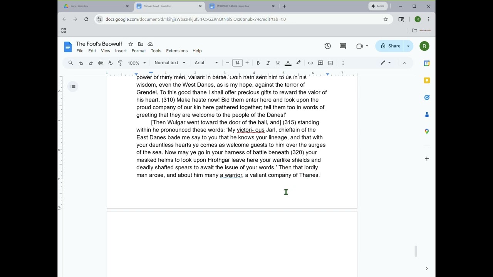Open All Bookmarks folder
Image resolution: width=493 pixels, height=277 pixels.
421,30
